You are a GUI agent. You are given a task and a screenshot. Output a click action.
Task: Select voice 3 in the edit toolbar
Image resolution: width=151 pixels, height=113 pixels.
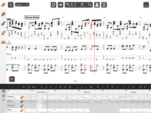point(13,87)
